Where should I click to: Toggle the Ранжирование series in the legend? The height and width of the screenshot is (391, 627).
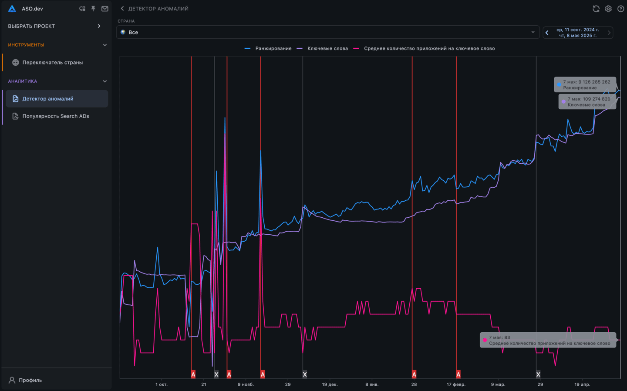point(273,48)
